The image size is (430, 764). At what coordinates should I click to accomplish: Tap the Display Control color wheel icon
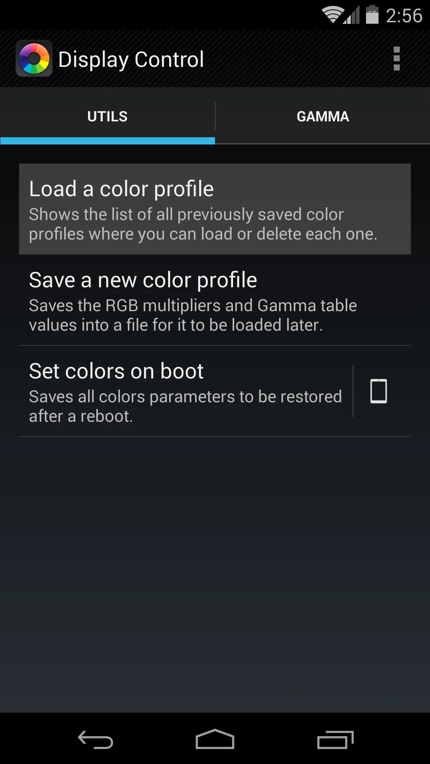34,58
